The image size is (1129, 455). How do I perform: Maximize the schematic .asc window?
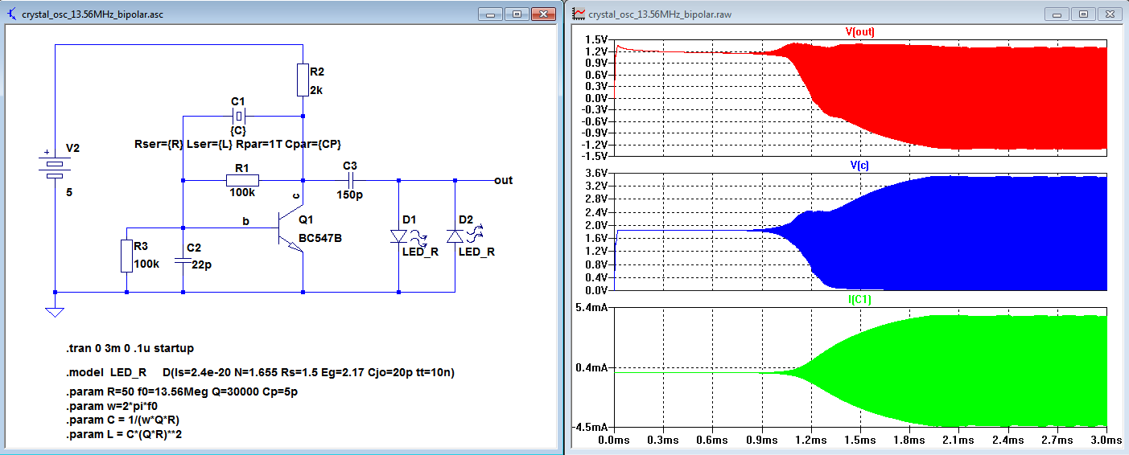(517, 14)
